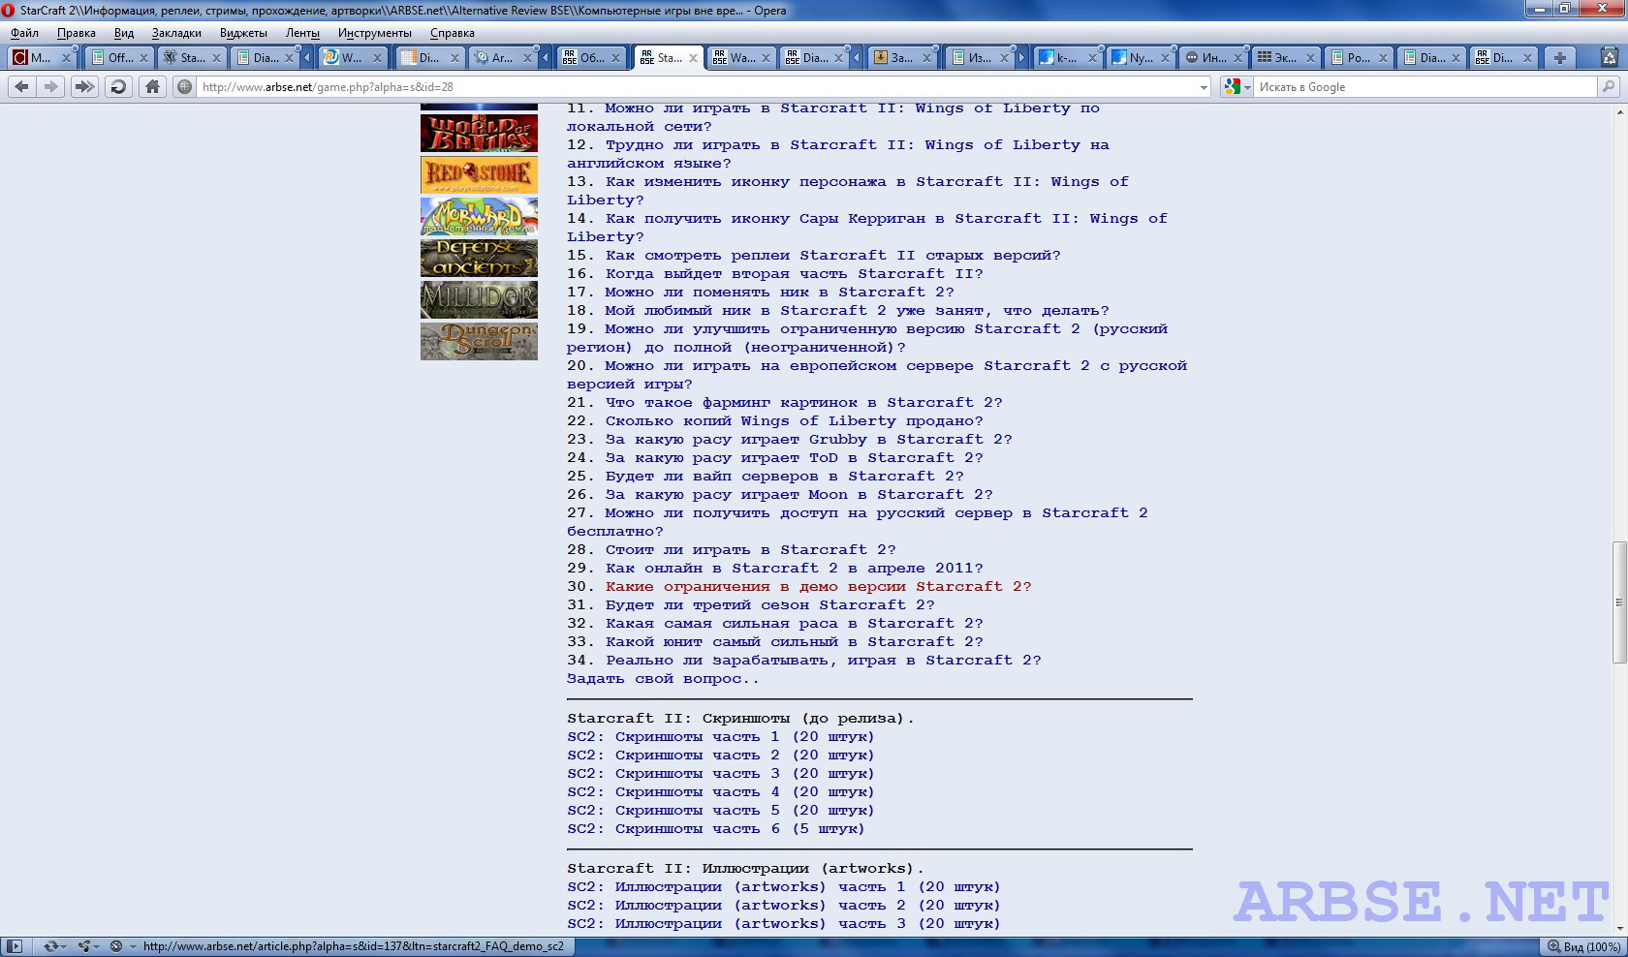This screenshot has height=957, width=1628.
Task: Open question 22 'Сколько копий Wings of Liberty продано'
Action: tap(795, 421)
